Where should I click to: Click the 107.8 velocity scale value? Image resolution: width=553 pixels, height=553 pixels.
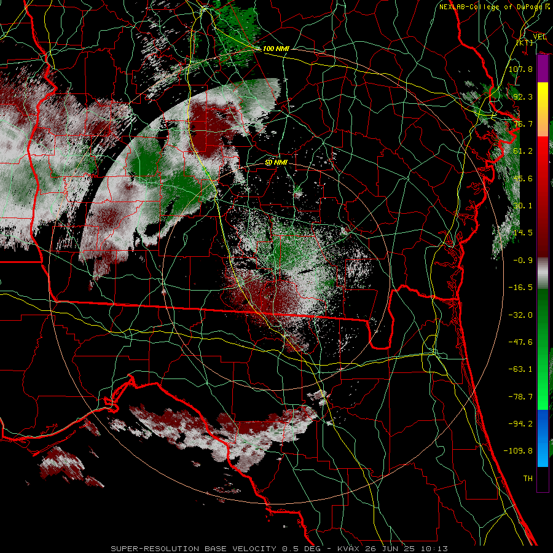click(520, 69)
